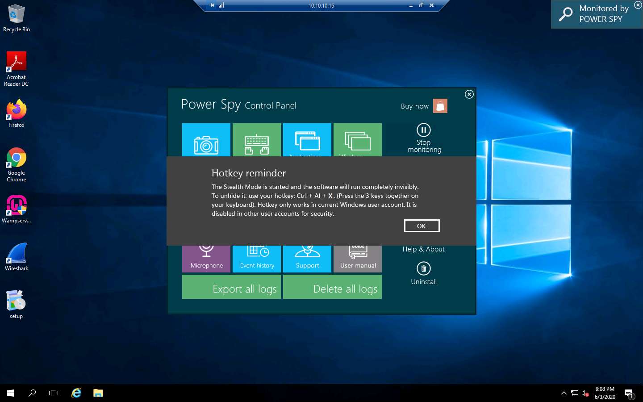Image resolution: width=643 pixels, height=402 pixels.
Task: Open the User manual tile
Action: pos(358,259)
